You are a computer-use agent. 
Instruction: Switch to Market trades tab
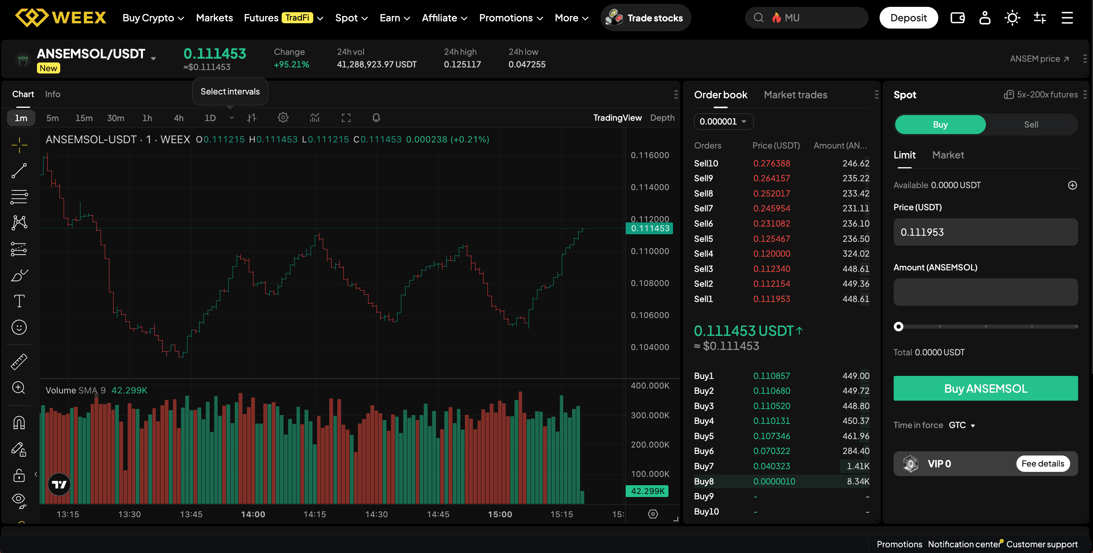pyautogui.click(x=796, y=94)
